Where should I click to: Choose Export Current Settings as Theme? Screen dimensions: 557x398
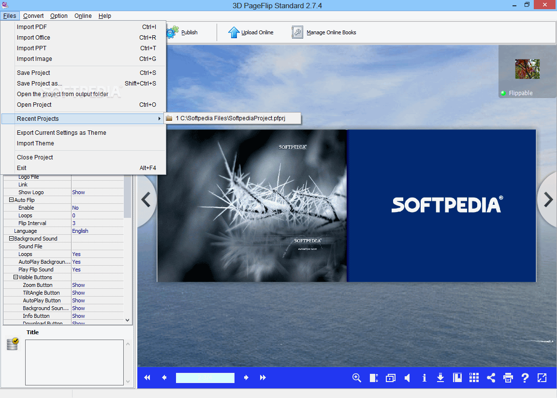(84, 133)
